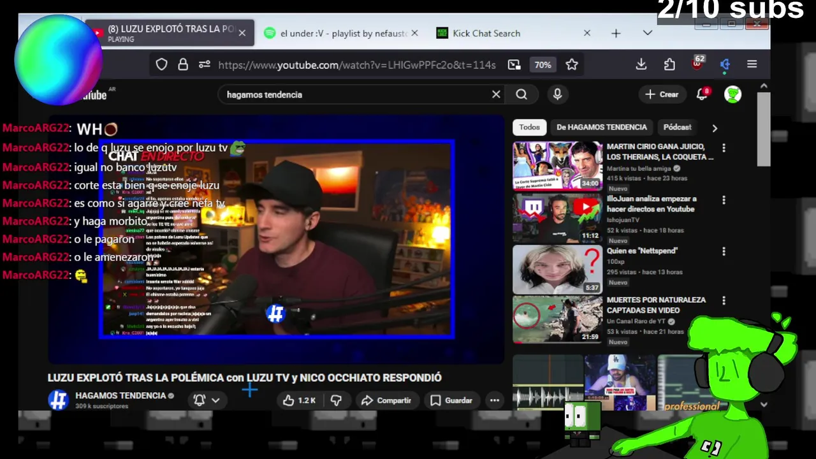
Task: Click the blue extension icon in toolbar
Action: (x=725, y=64)
